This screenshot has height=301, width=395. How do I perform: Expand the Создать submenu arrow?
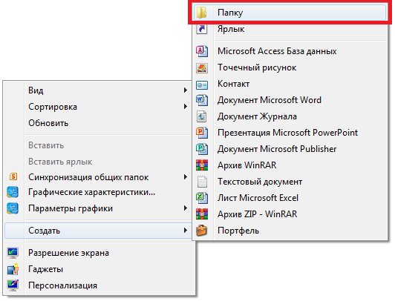click(186, 231)
